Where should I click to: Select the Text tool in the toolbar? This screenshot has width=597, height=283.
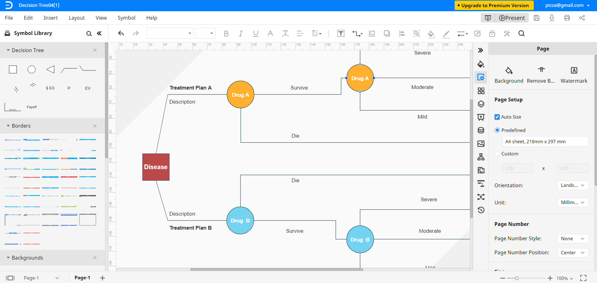point(341,33)
